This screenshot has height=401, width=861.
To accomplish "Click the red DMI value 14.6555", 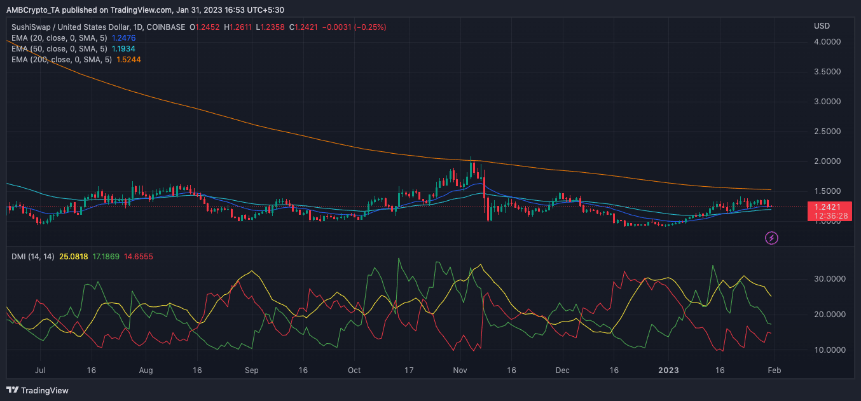I will point(138,256).
